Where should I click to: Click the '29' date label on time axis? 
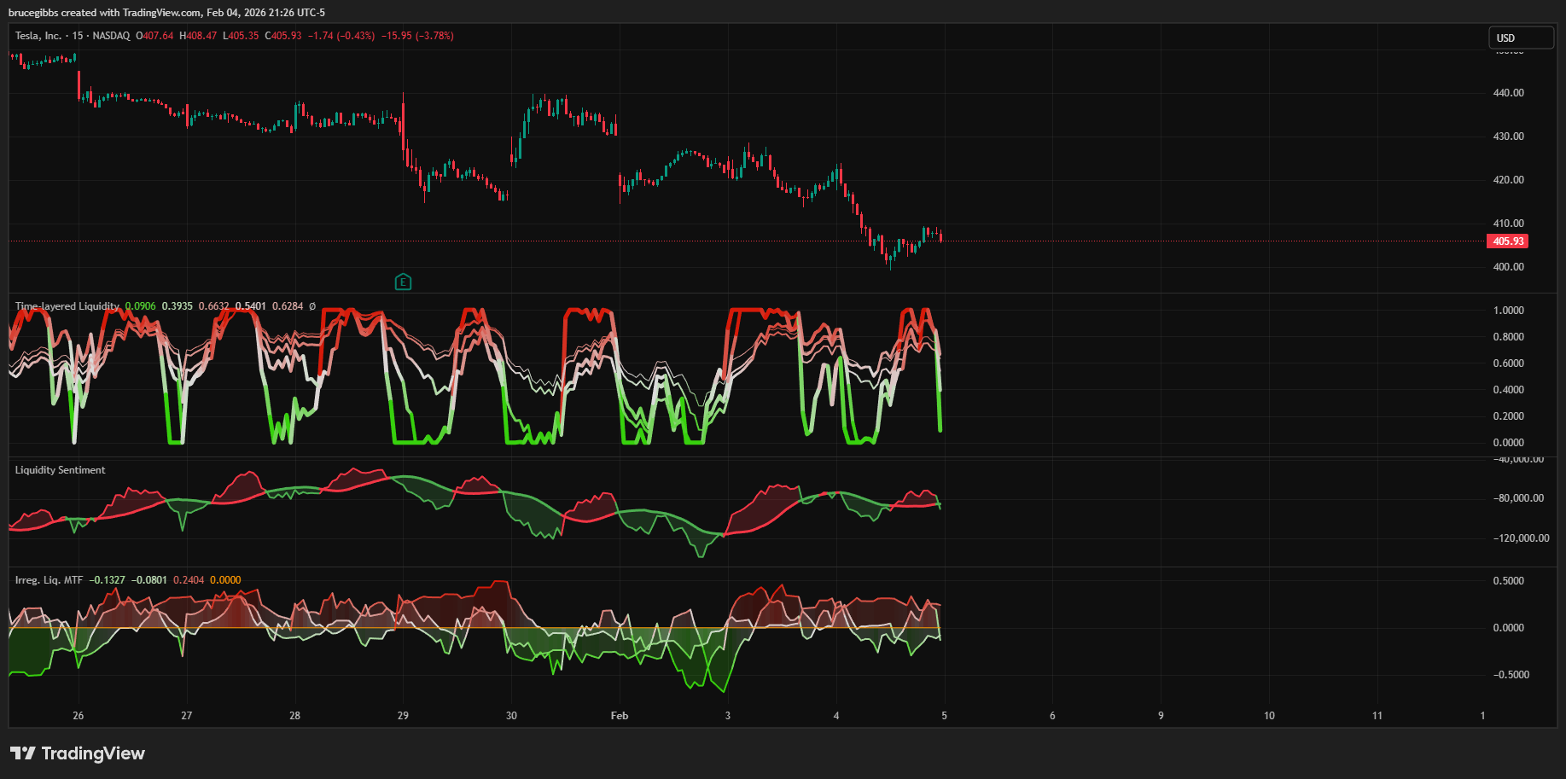[403, 716]
